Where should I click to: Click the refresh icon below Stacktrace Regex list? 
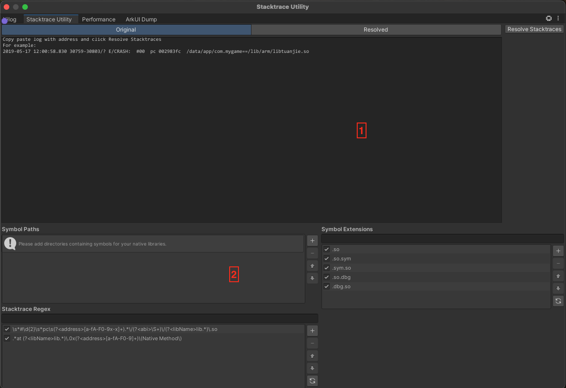point(312,380)
